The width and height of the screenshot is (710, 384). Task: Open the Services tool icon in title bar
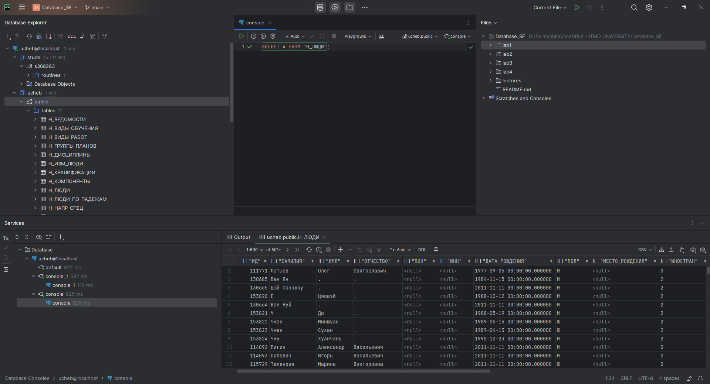[335, 7]
